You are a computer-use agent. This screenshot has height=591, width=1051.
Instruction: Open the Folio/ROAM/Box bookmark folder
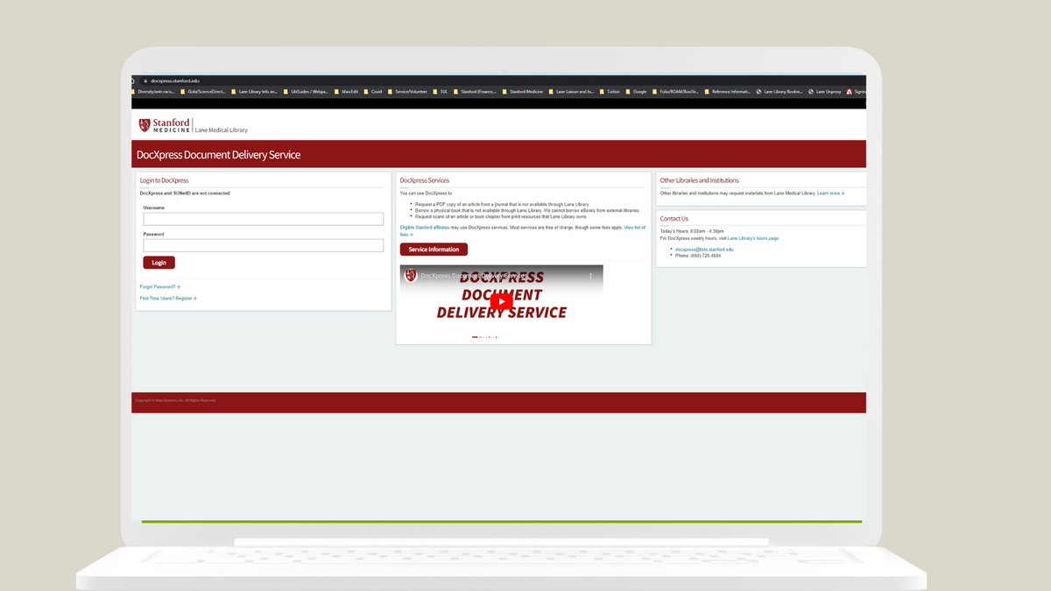coord(675,91)
